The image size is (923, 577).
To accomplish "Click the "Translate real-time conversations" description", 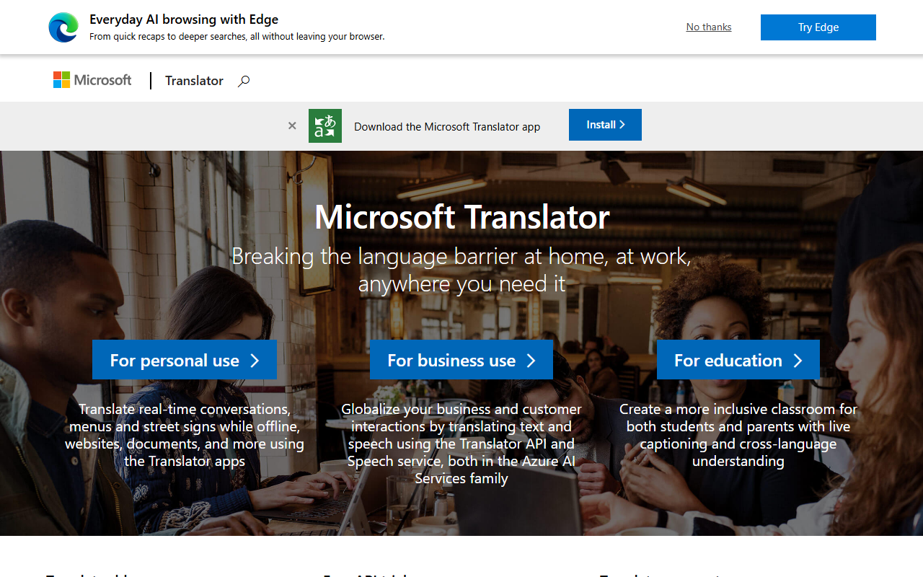I will pos(185,435).
